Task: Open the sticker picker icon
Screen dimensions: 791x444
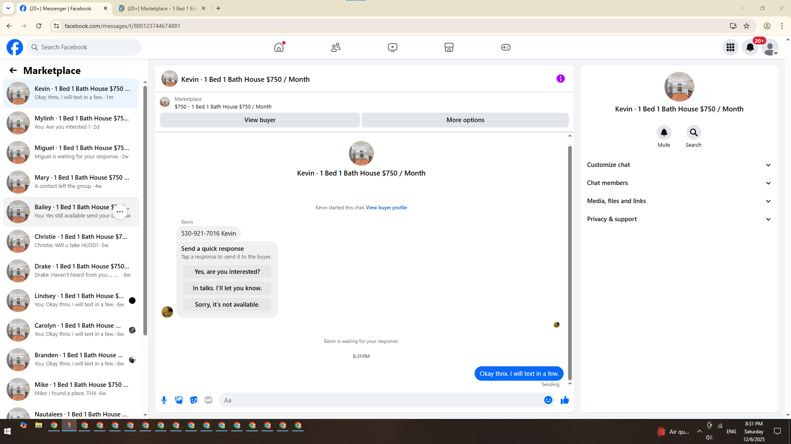Action: [194, 400]
